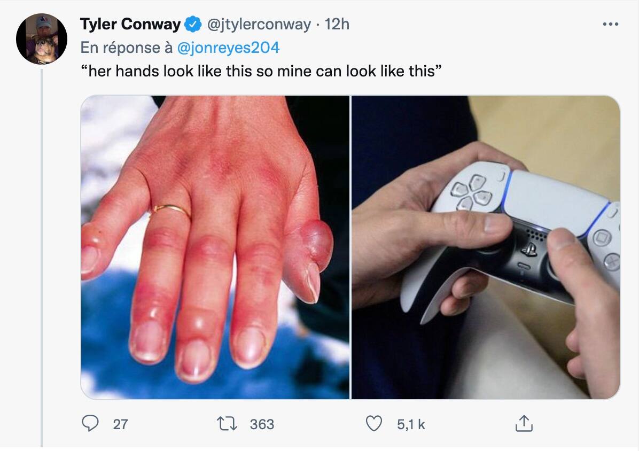Click the "En réponse à" label
Image resolution: width=639 pixels, height=451 pixels.
pyautogui.click(x=127, y=48)
